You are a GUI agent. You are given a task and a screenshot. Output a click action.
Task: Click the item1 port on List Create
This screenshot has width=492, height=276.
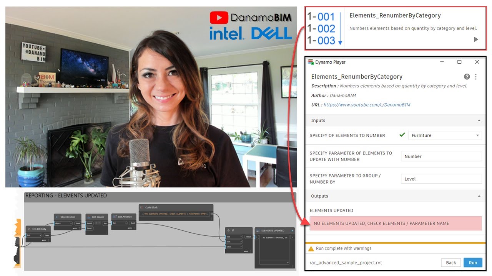[89, 228]
